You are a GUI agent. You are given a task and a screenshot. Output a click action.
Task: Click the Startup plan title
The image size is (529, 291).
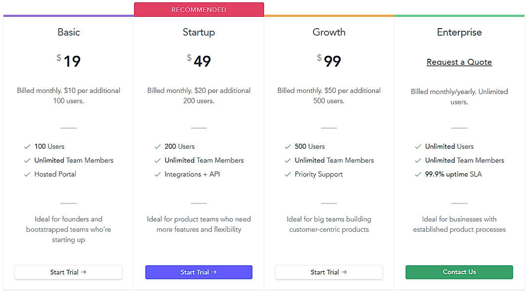(x=199, y=32)
